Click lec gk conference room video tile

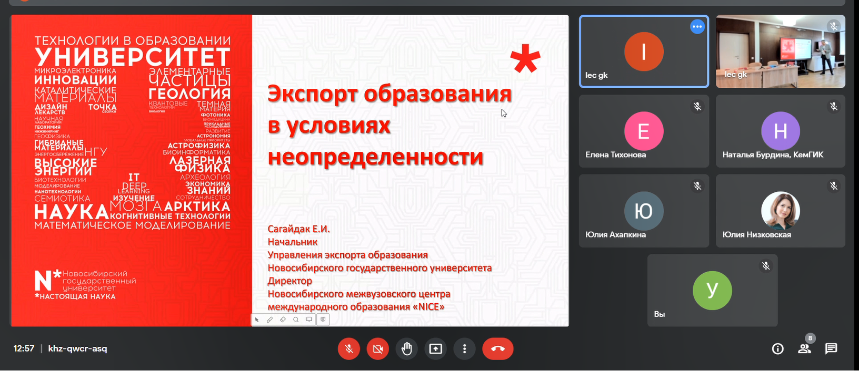pyautogui.click(x=780, y=51)
